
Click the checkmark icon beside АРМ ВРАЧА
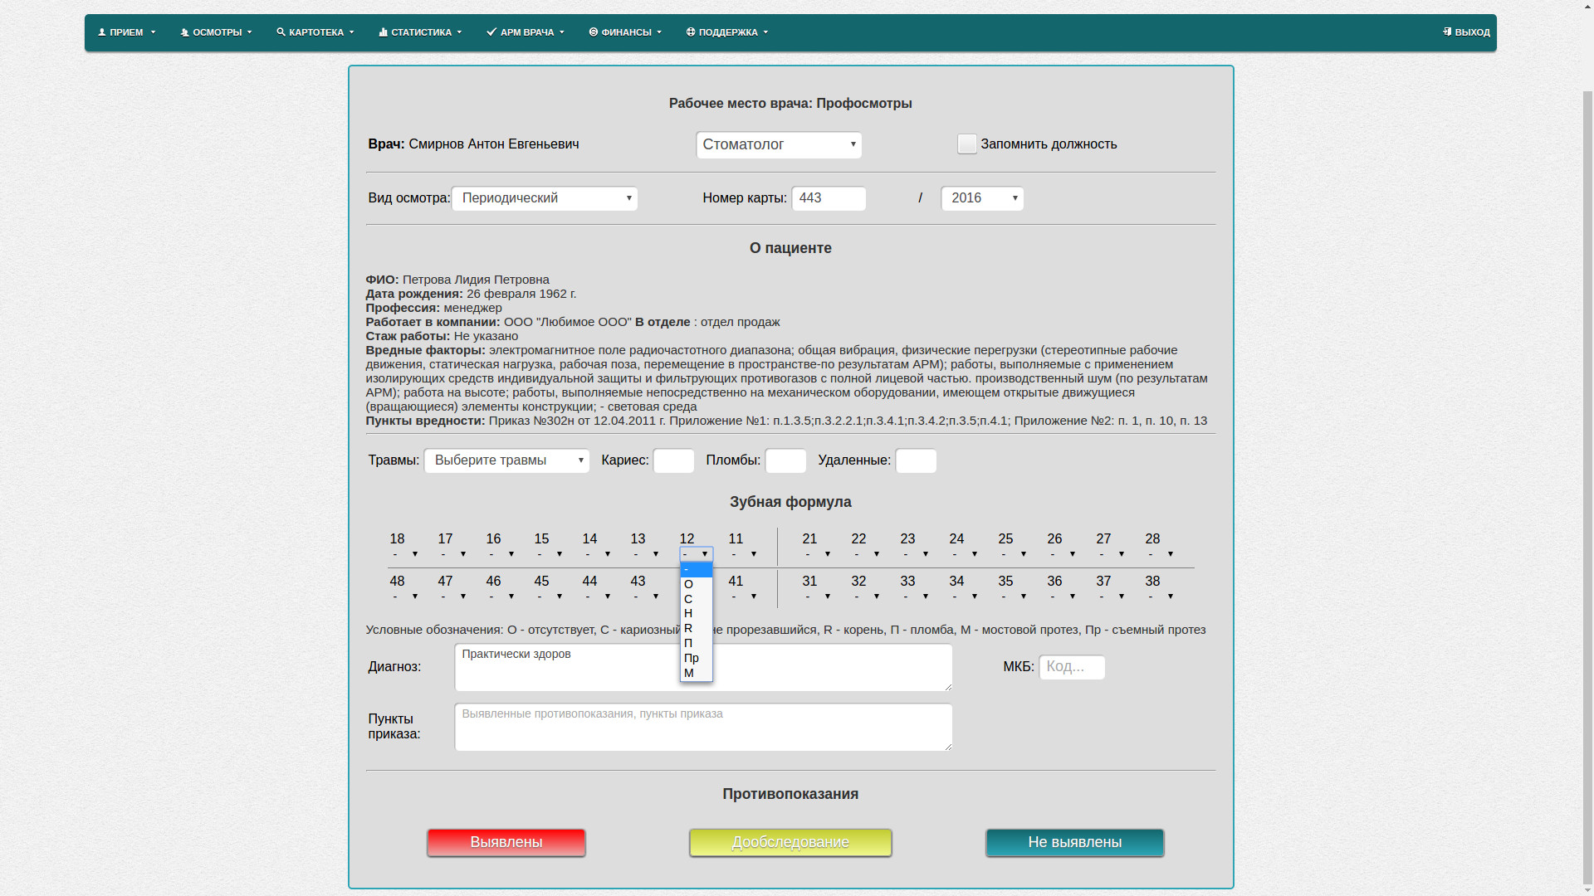click(491, 32)
